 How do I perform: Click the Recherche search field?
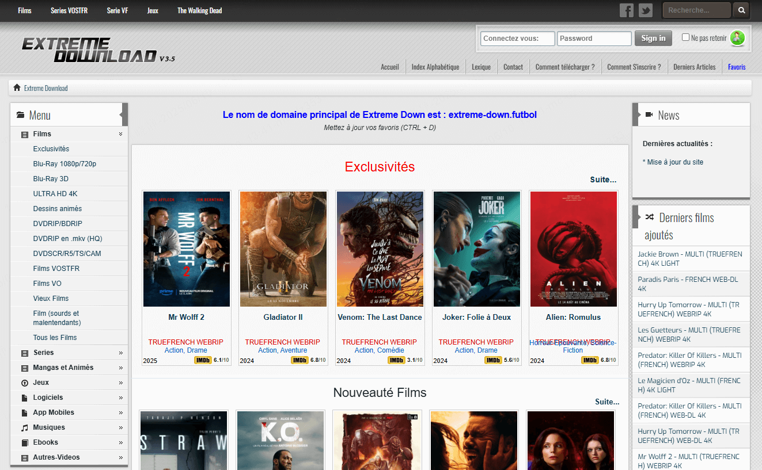[x=697, y=10]
